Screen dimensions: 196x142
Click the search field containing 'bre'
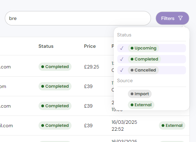click(78, 18)
